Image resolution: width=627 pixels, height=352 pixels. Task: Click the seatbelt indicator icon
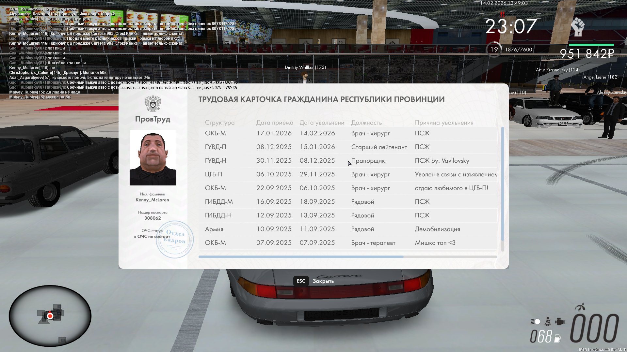click(548, 322)
